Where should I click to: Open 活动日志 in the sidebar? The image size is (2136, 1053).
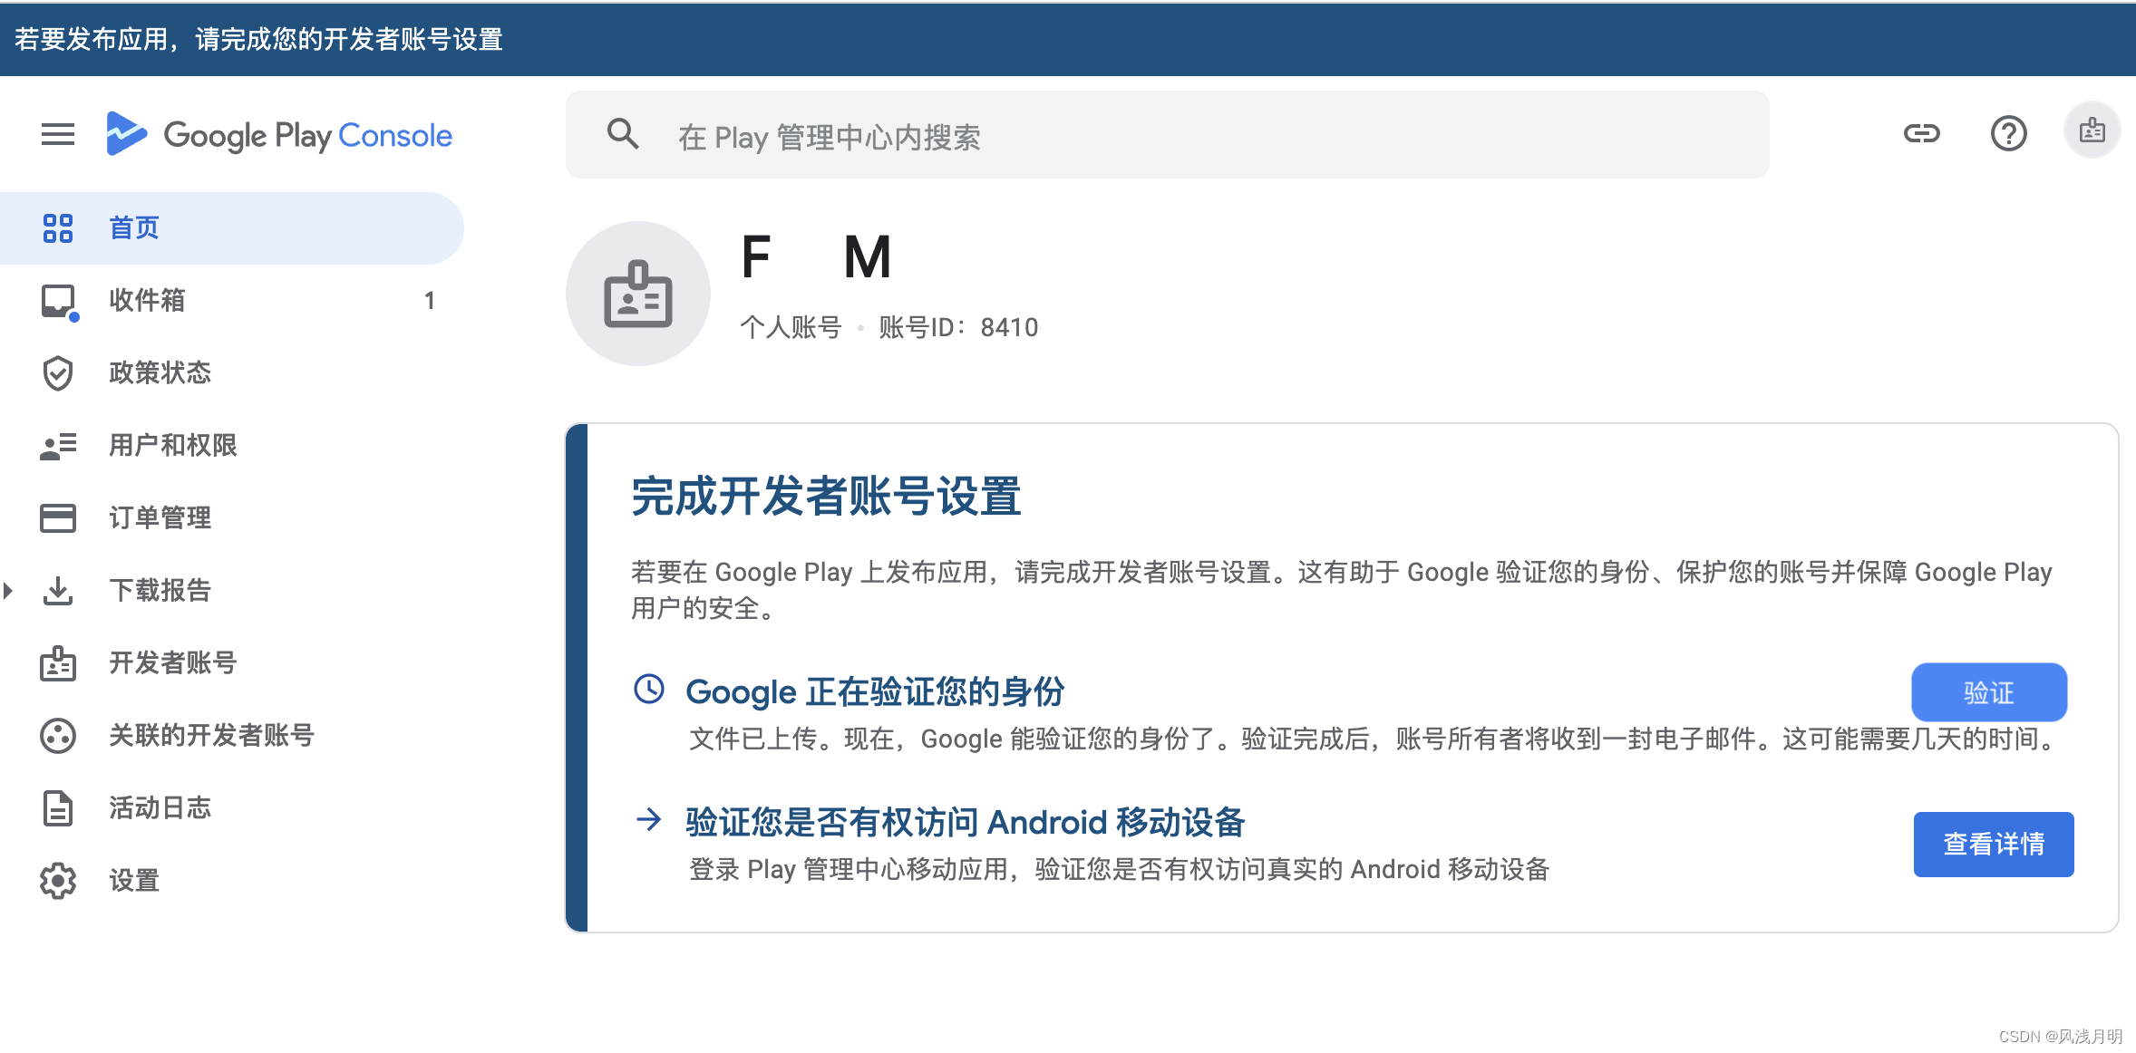coord(160,808)
